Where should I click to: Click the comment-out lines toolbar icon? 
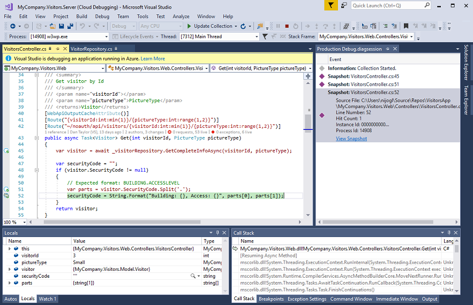tap(385, 26)
